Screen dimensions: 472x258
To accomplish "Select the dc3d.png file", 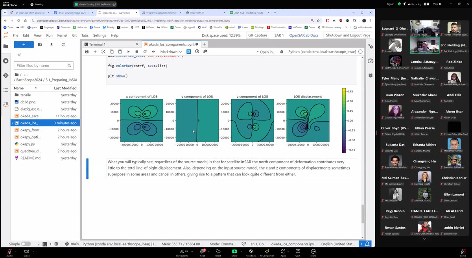I will click(x=46, y=102).
